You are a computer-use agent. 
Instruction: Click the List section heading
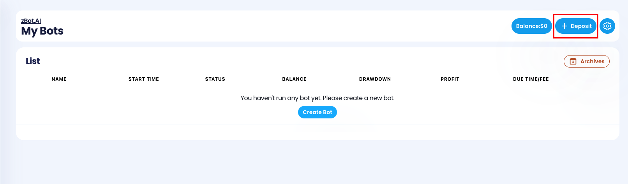point(33,61)
